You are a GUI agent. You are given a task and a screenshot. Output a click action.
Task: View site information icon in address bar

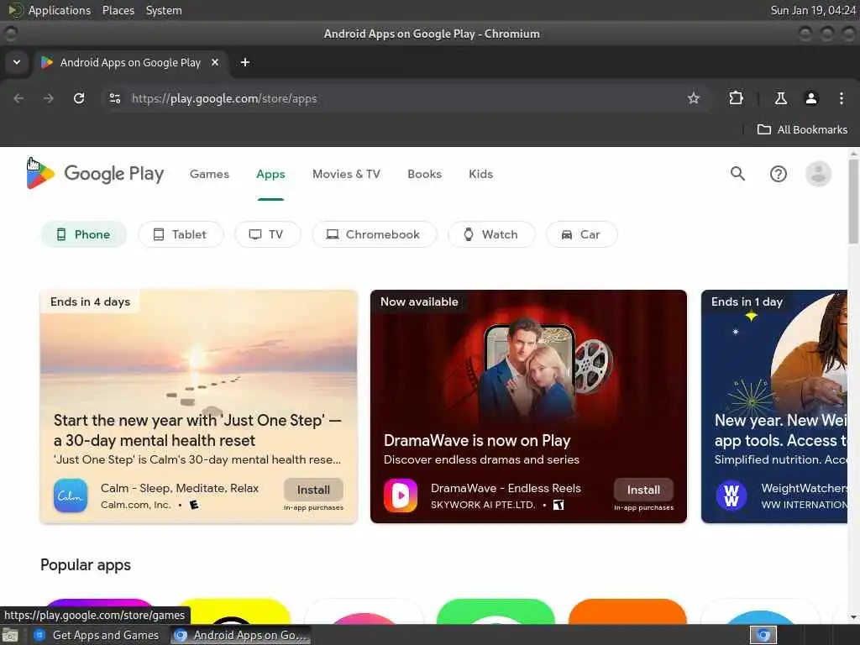tap(114, 98)
